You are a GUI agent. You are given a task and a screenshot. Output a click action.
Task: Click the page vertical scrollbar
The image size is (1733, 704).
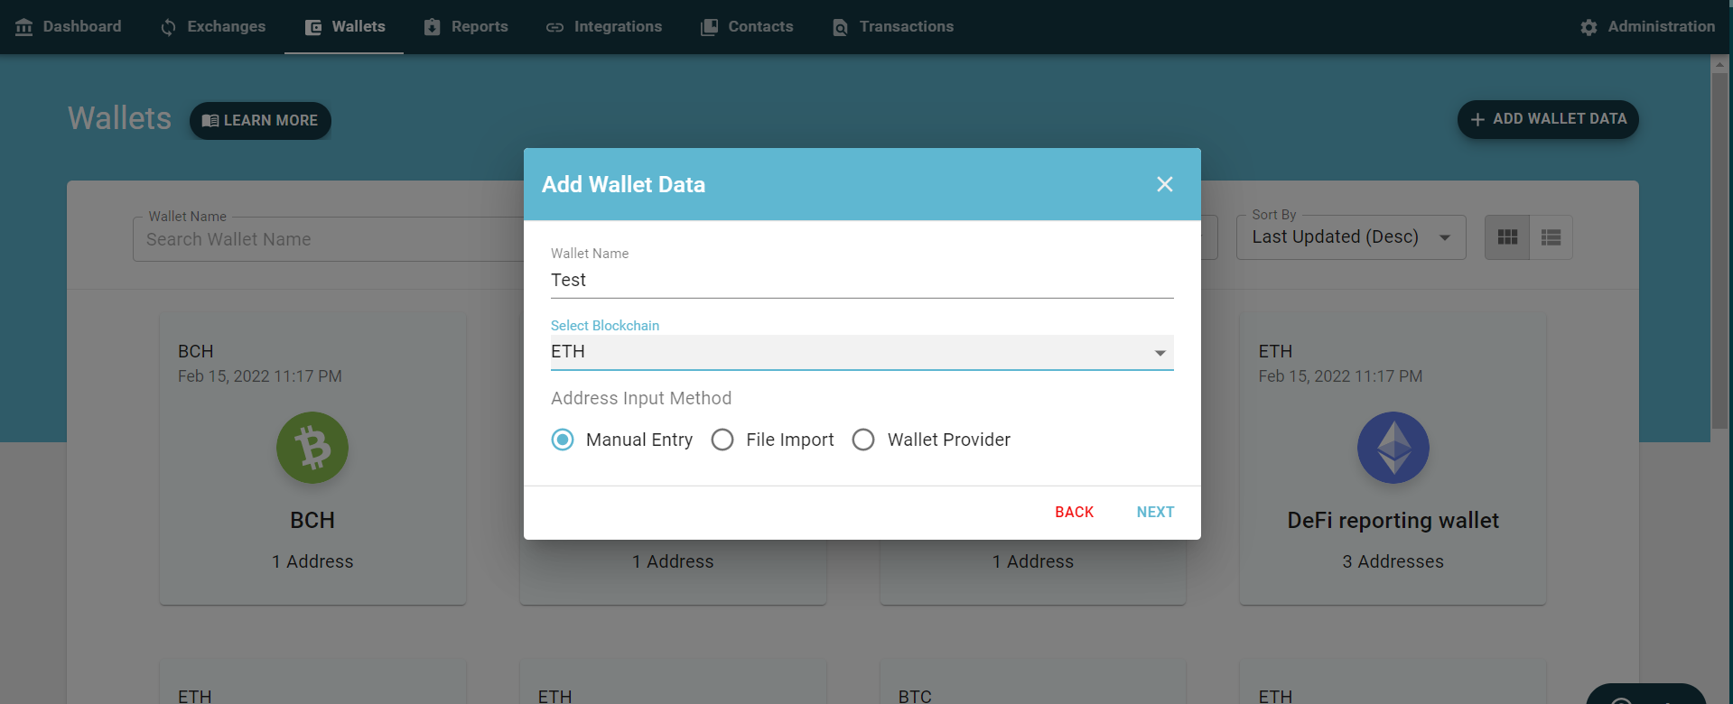pos(1719,251)
